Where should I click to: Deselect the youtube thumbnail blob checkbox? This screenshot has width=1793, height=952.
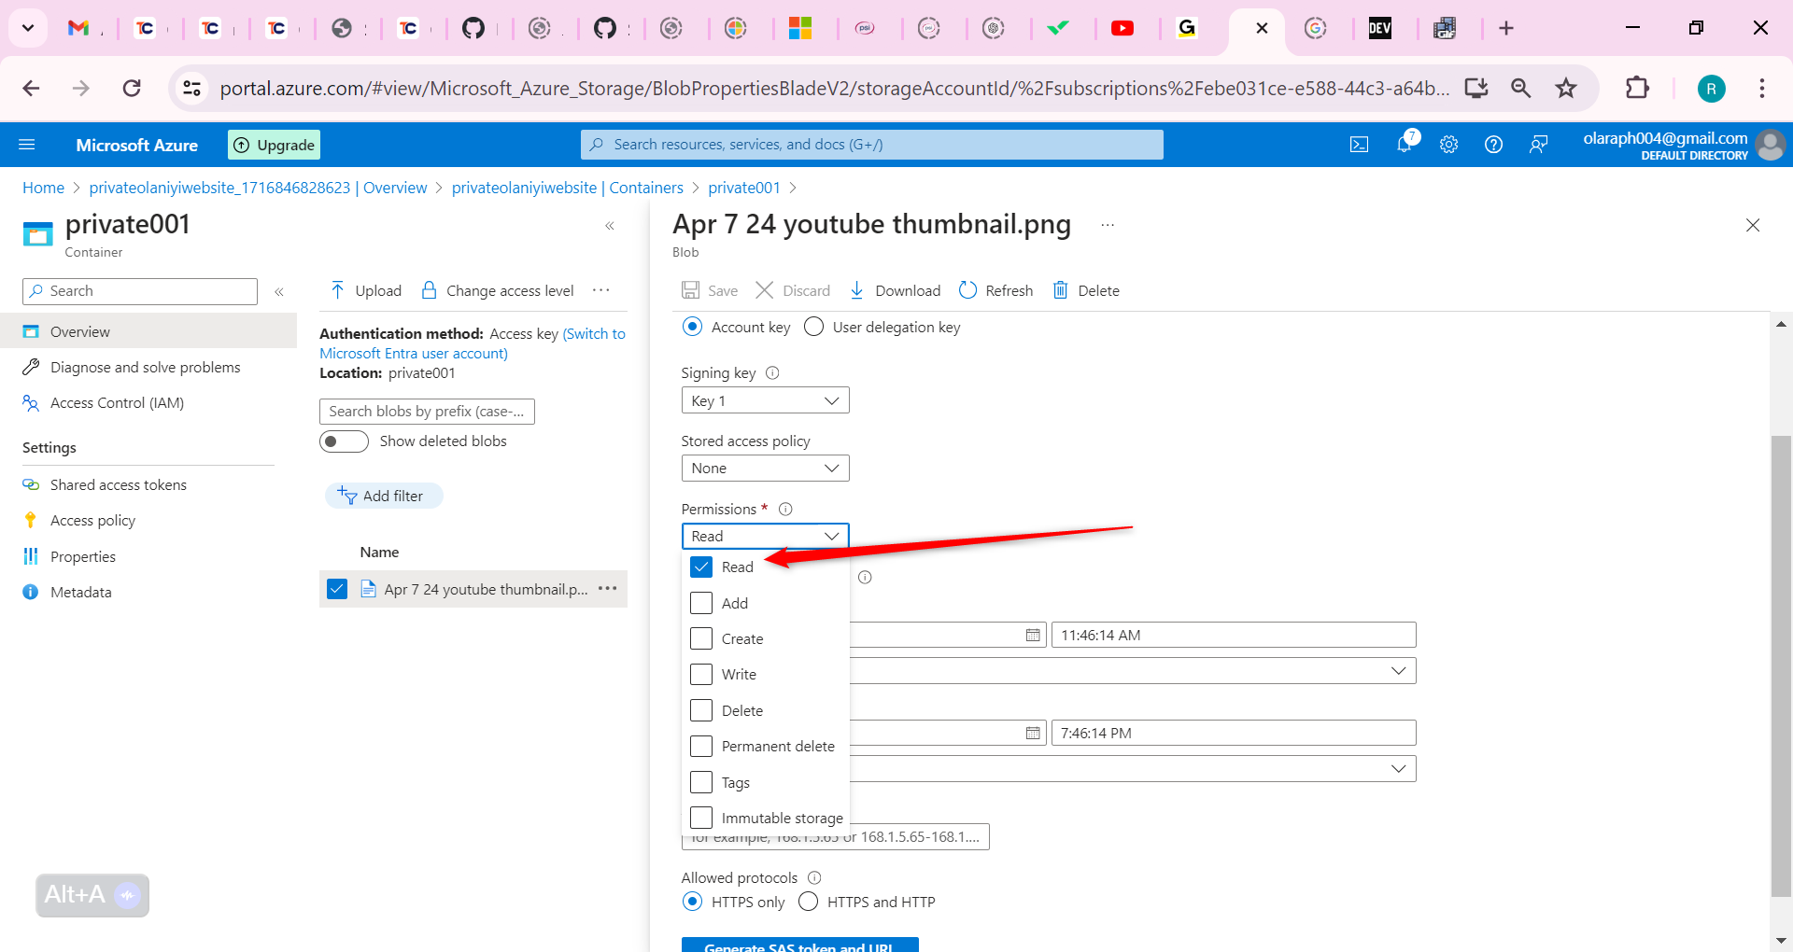[x=337, y=589]
